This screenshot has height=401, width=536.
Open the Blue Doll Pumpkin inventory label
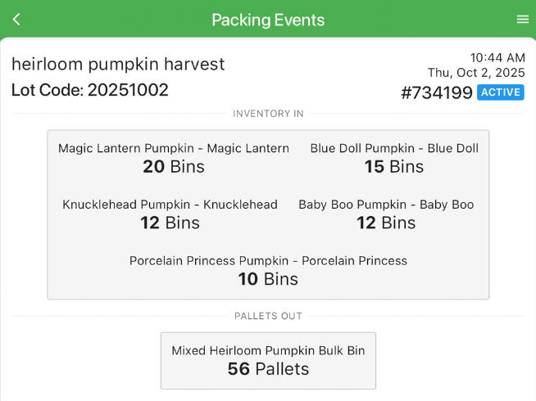[x=394, y=148]
